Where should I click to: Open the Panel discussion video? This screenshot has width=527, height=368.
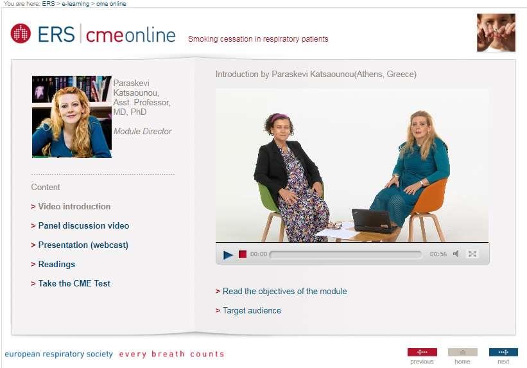83,225
